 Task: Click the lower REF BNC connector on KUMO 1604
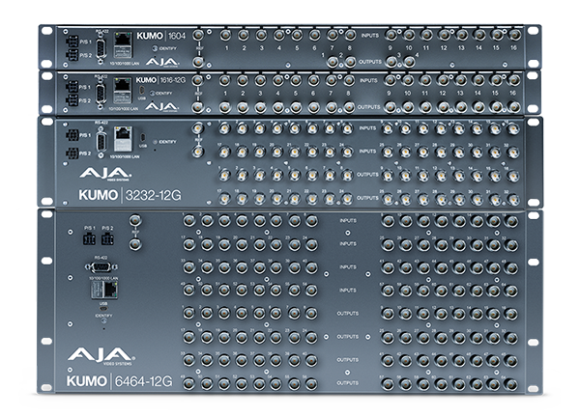(x=198, y=62)
